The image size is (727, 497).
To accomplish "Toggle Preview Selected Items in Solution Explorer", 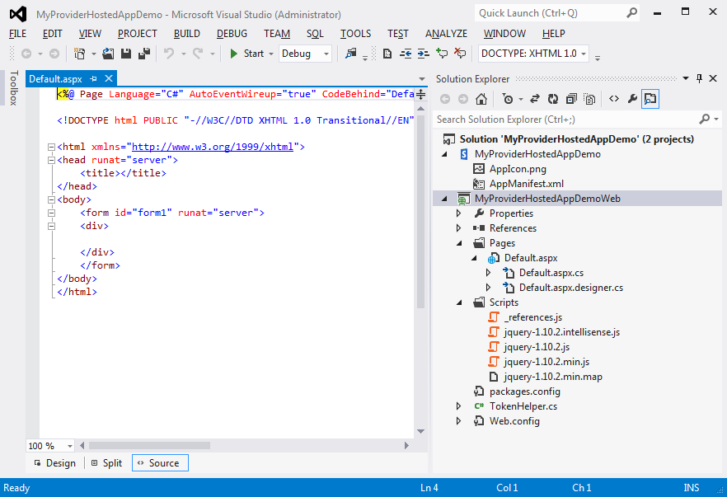I will (x=650, y=99).
